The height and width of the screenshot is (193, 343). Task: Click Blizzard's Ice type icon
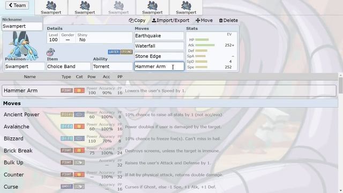click(x=66, y=139)
